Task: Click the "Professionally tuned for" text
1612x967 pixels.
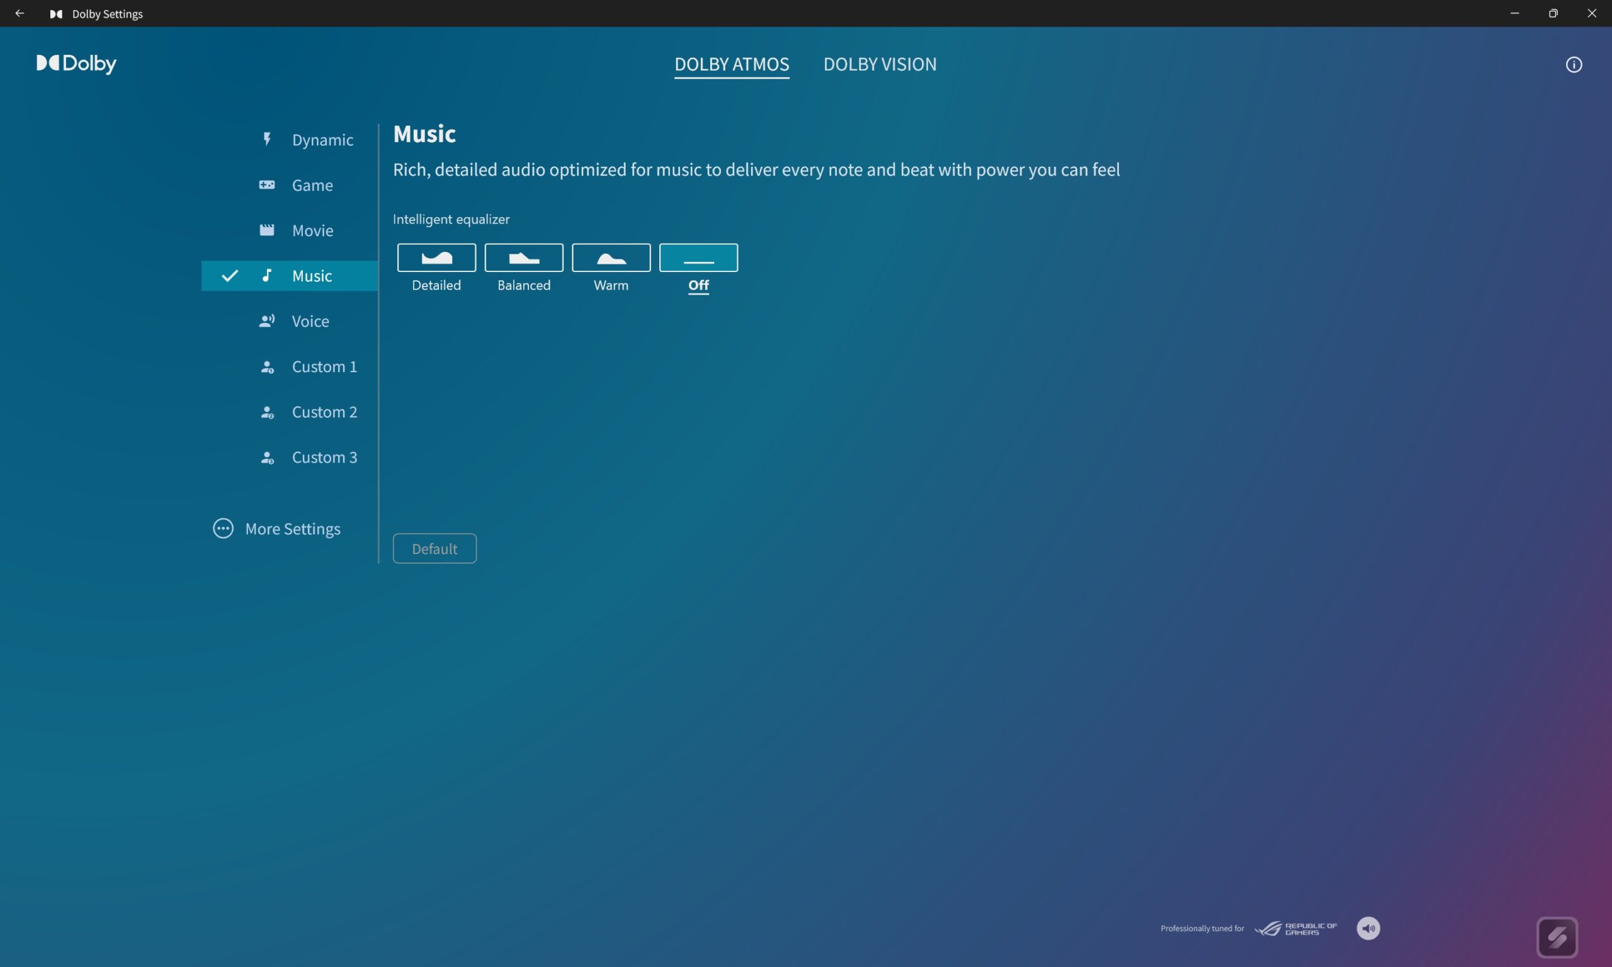Action: [1202, 929]
